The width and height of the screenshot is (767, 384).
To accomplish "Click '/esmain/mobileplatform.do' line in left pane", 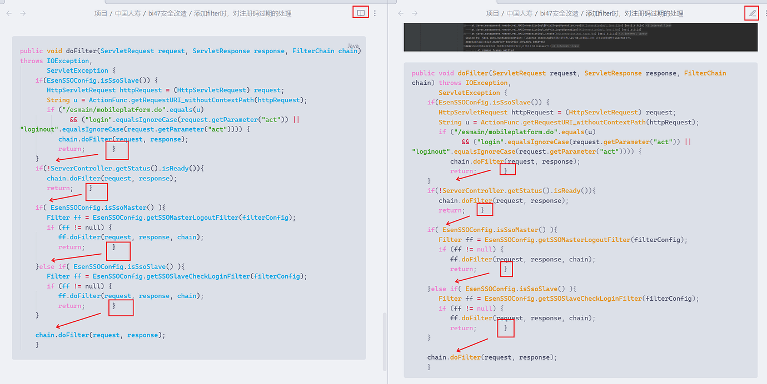I will pyautogui.click(x=126, y=110).
